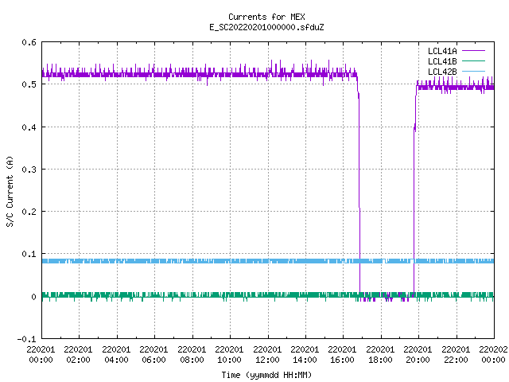The height and width of the screenshot is (382, 509).
Task: Click the green LCL41B legend line sample
Action: [x=473, y=60]
